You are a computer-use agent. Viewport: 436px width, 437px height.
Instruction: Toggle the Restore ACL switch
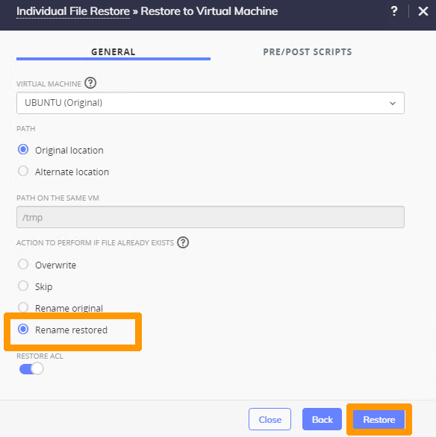[31, 368]
